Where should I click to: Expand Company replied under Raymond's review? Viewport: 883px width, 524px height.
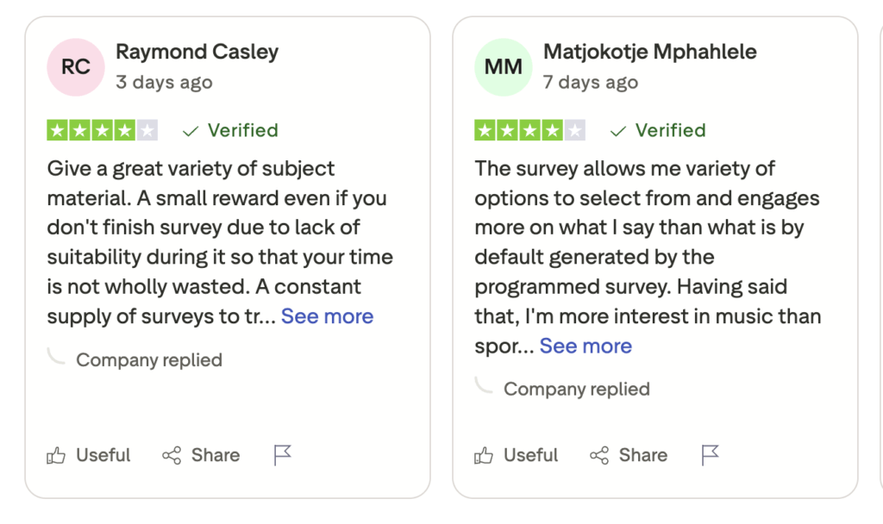pos(148,359)
